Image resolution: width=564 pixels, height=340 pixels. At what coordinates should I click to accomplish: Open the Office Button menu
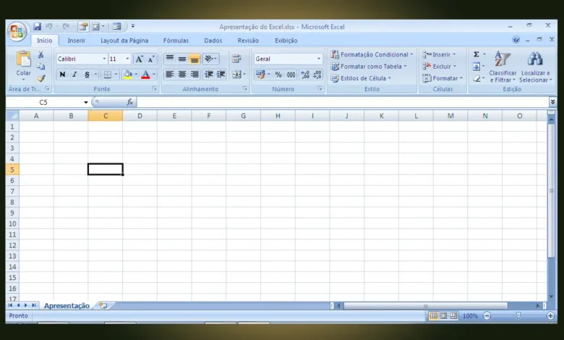(x=17, y=32)
